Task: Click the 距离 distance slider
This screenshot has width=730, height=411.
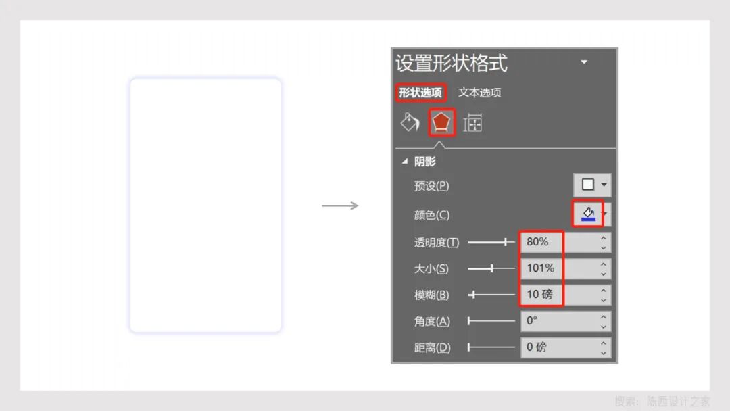Action: [491, 347]
